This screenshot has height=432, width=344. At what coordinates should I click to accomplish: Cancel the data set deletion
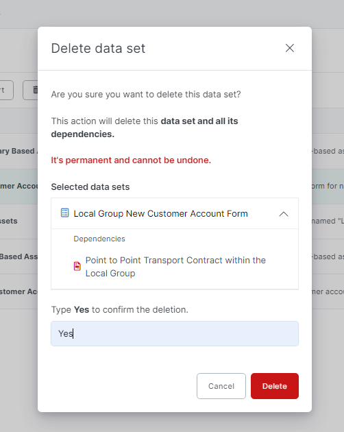coord(221,386)
